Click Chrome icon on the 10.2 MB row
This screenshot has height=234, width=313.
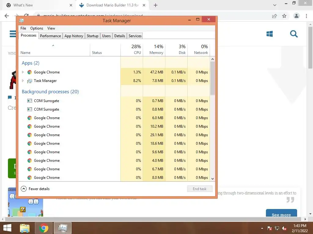(30, 126)
